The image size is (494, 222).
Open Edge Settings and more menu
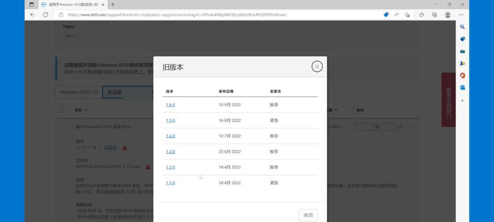pyautogui.click(x=461, y=15)
